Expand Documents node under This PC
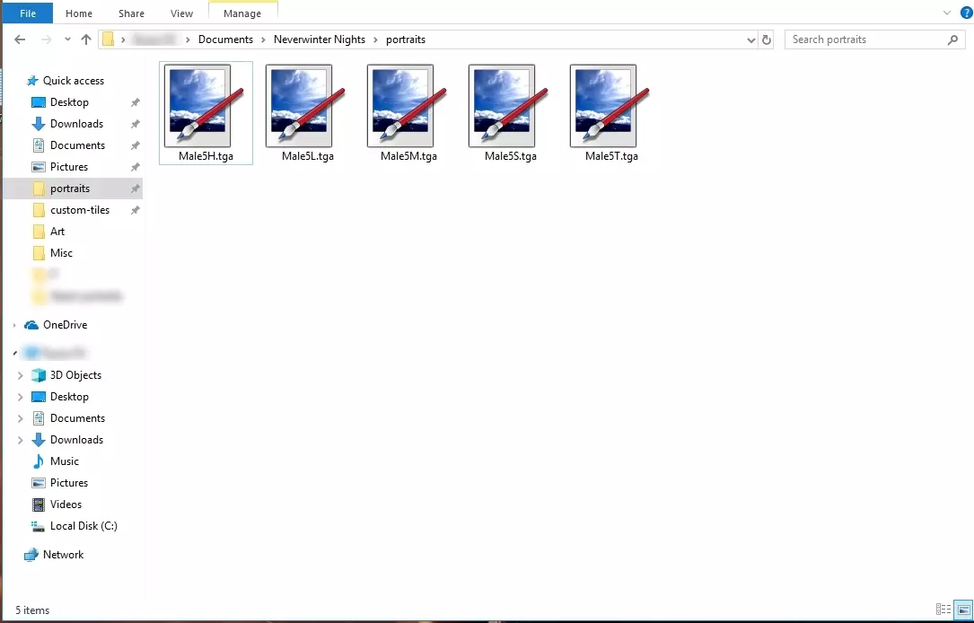Image resolution: width=974 pixels, height=623 pixels. point(20,418)
